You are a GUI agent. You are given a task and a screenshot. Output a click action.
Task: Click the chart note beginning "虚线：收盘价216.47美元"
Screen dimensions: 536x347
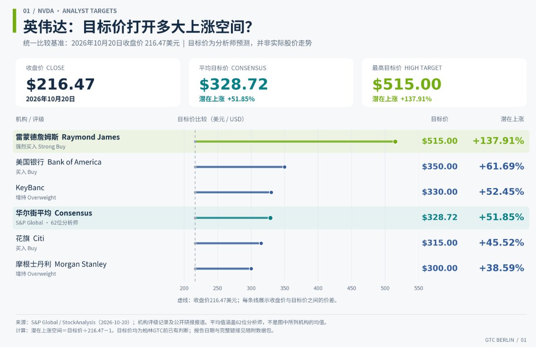point(258,301)
